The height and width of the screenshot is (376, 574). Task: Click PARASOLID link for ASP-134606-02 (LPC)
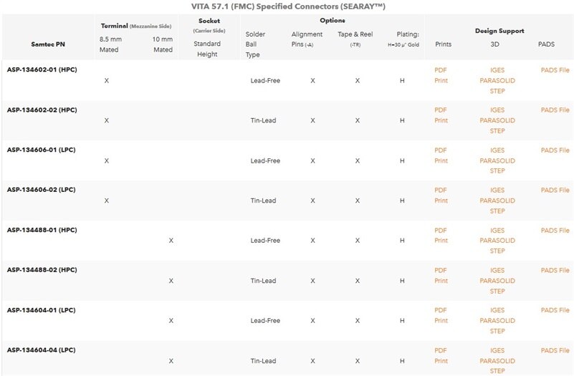click(x=497, y=201)
